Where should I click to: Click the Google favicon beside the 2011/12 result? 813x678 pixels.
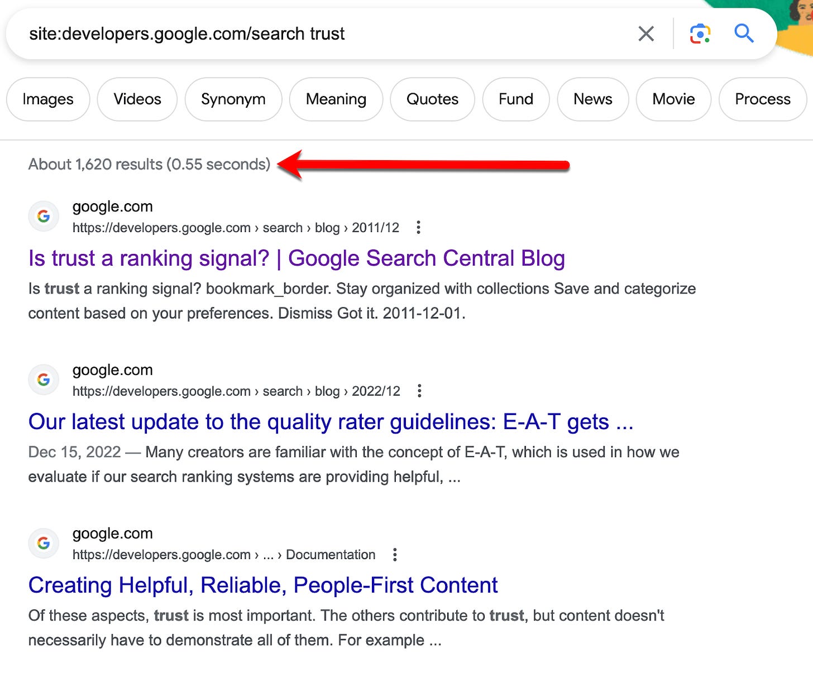tap(44, 216)
